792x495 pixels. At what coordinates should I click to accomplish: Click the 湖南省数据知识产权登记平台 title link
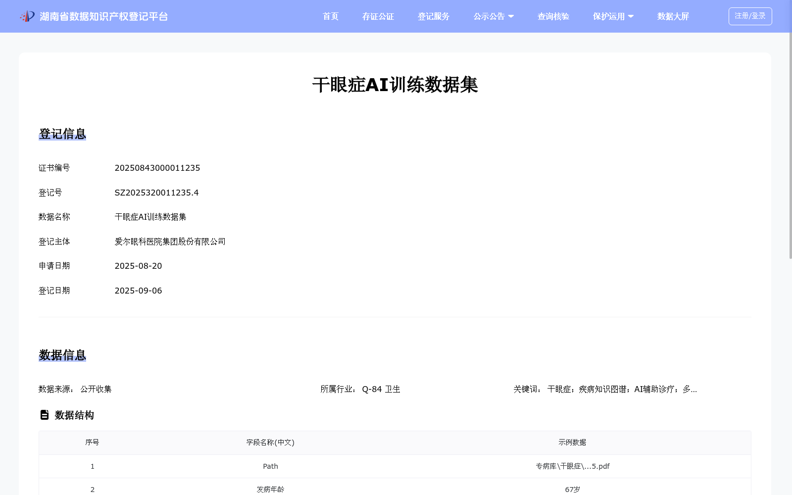pyautogui.click(x=104, y=16)
